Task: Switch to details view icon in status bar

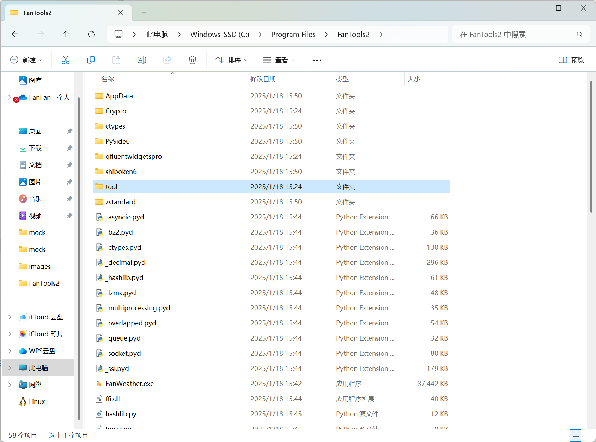Action: [x=576, y=436]
